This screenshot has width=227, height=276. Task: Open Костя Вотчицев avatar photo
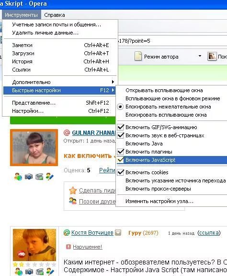tap(34, 245)
